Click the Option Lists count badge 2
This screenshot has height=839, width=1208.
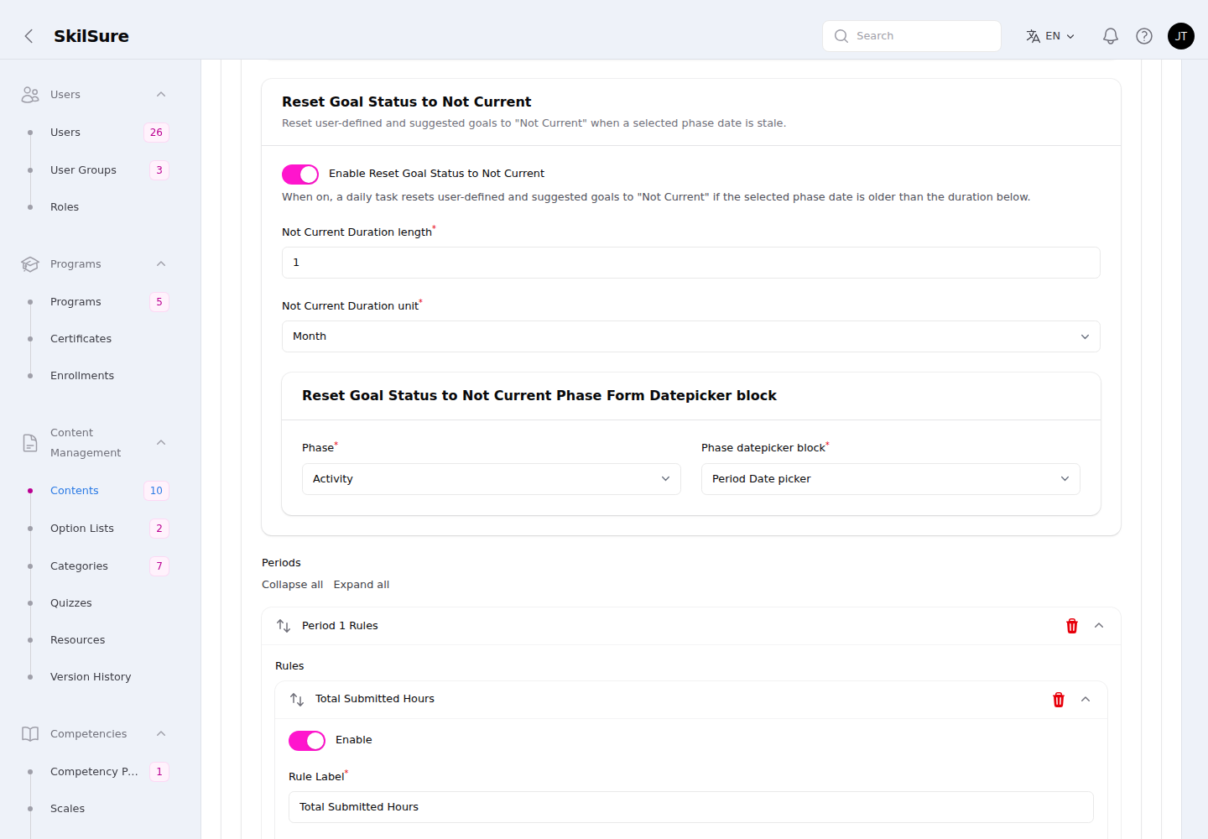click(159, 529)
